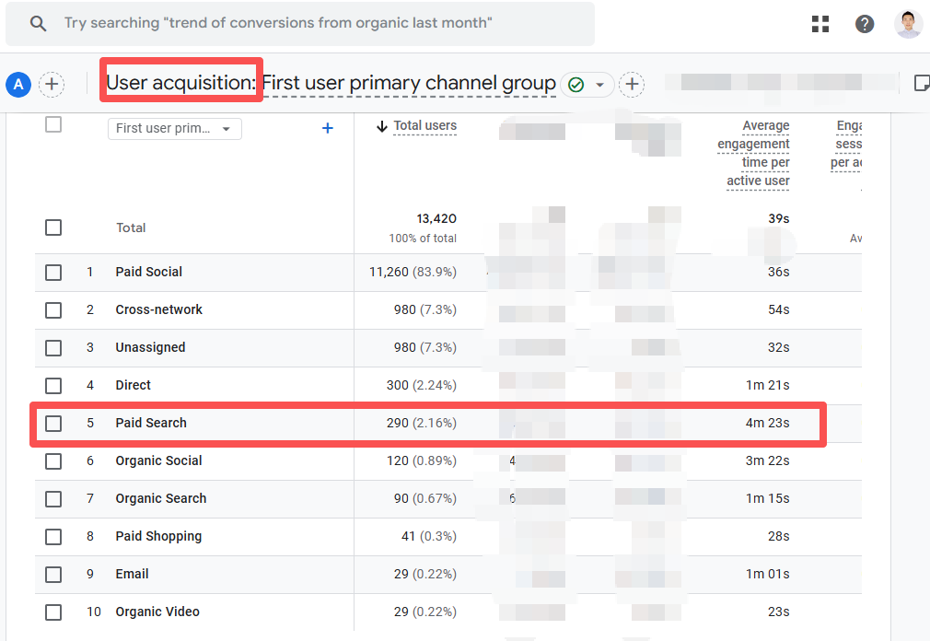The height and width of the screenshot is (641, 930).
Task: Click the blue plus to add dimension
Action: pos(327,129)
